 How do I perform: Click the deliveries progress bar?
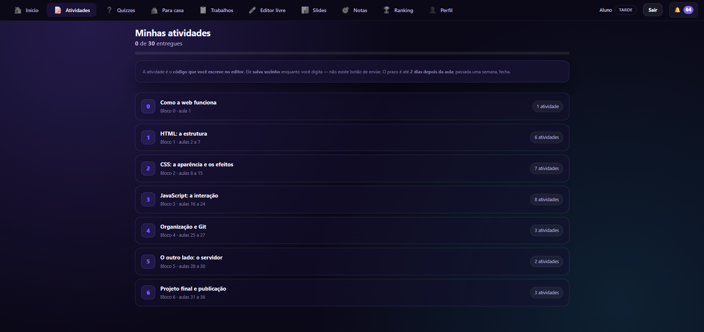pos(352,53)
